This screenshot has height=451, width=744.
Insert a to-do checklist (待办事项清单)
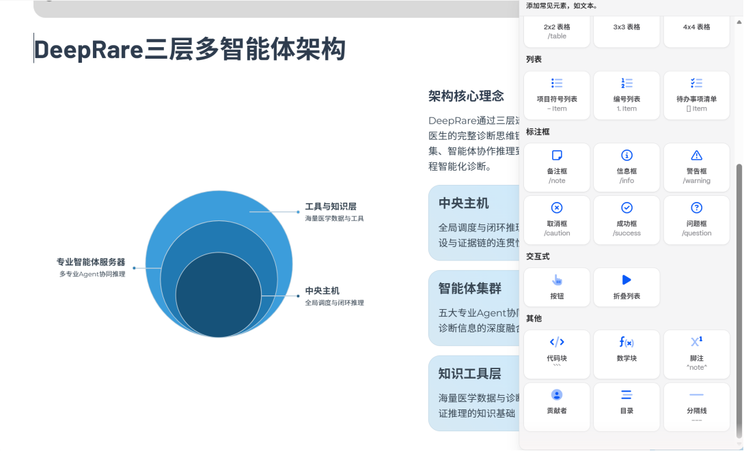[x=695, y=96]
